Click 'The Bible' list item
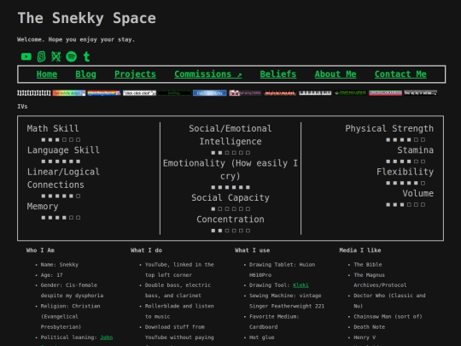This screenshot has height=346, width=461. (x=367, y=265)
